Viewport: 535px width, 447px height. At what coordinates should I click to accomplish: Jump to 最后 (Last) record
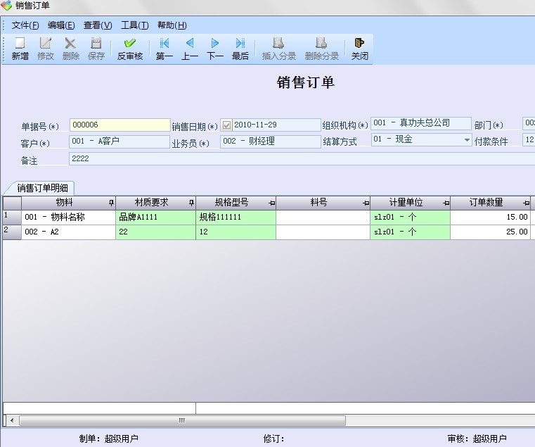[240, 44]
